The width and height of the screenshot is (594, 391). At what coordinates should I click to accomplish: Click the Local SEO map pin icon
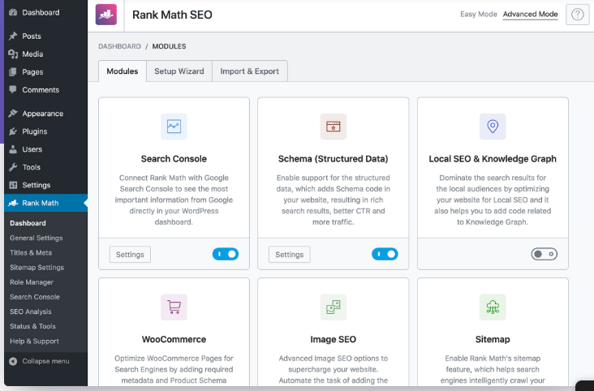click(493, 127)
